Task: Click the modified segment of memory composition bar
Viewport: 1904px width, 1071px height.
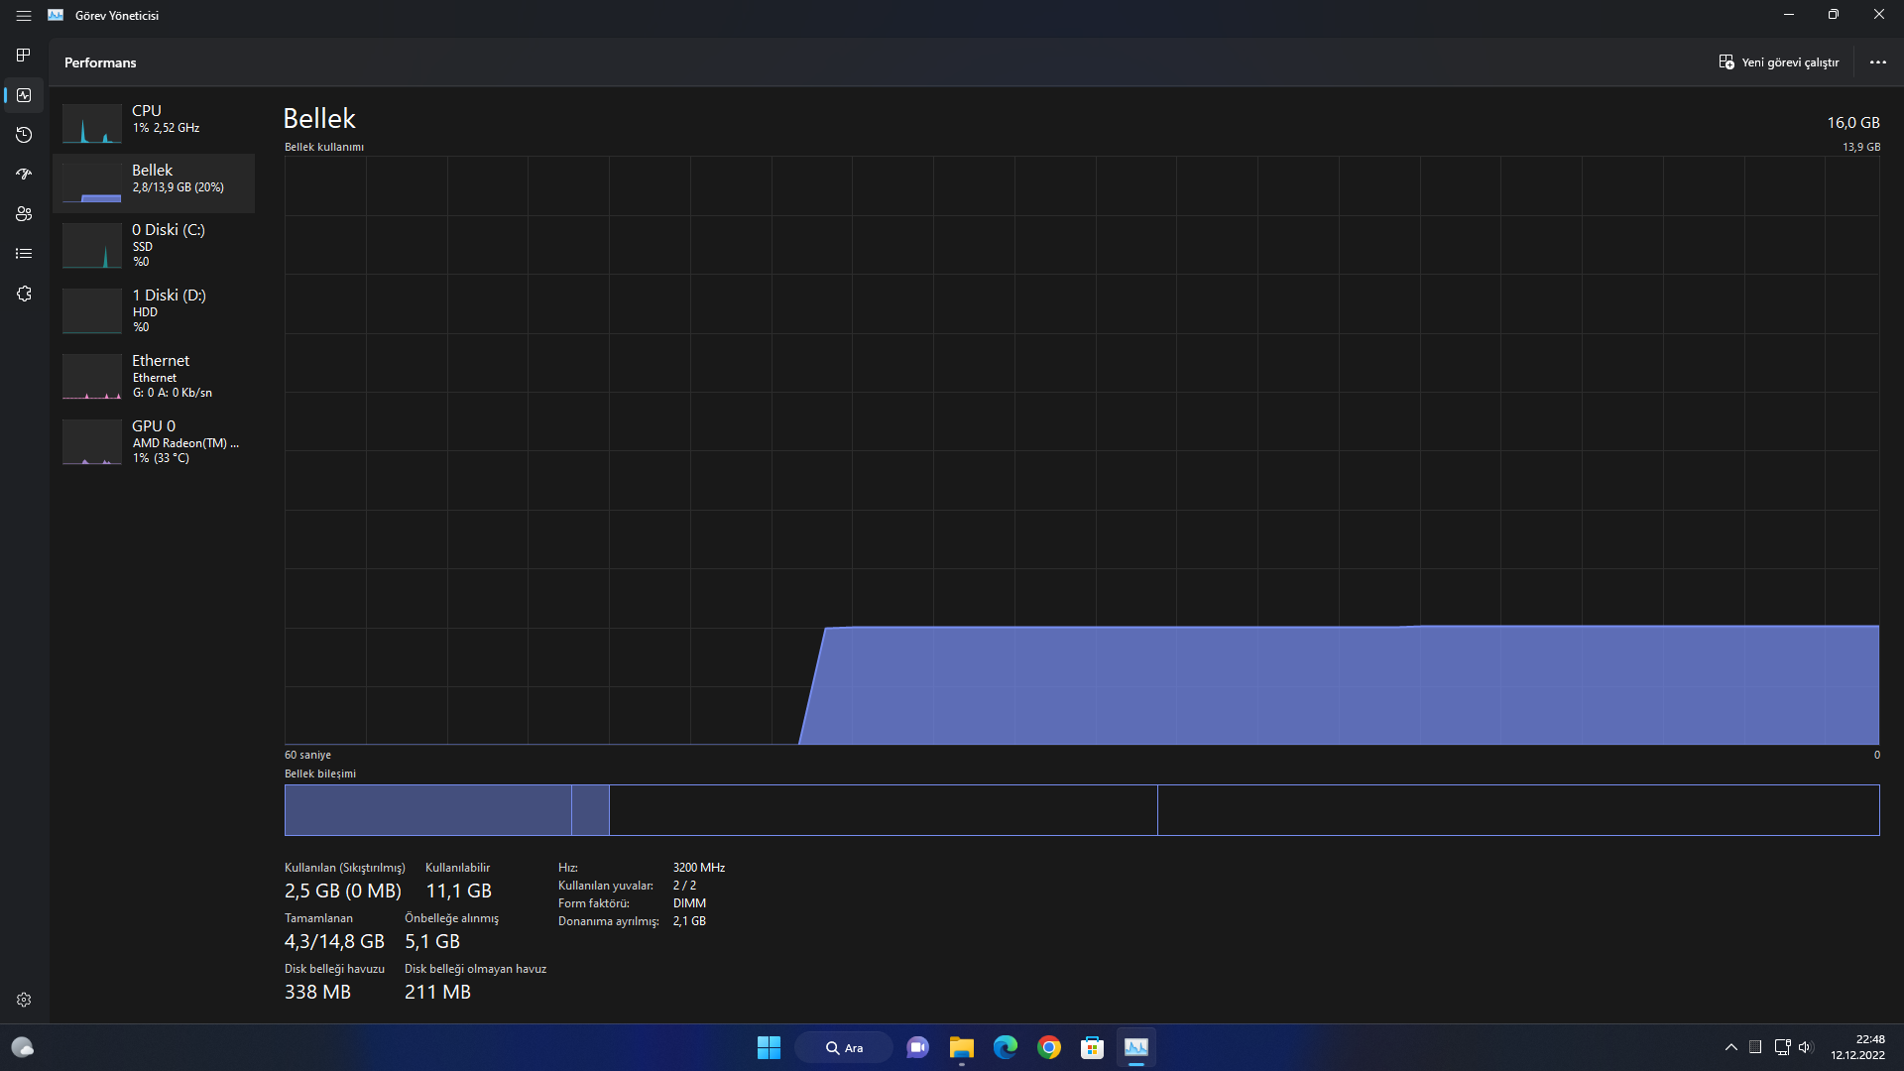Action: pos(590,810)
